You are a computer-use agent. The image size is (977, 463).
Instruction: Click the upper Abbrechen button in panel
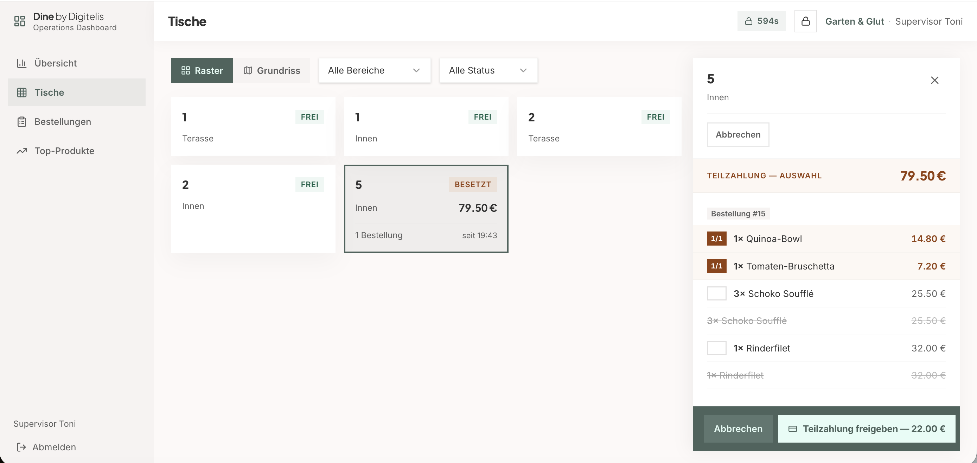coord(738,135)
